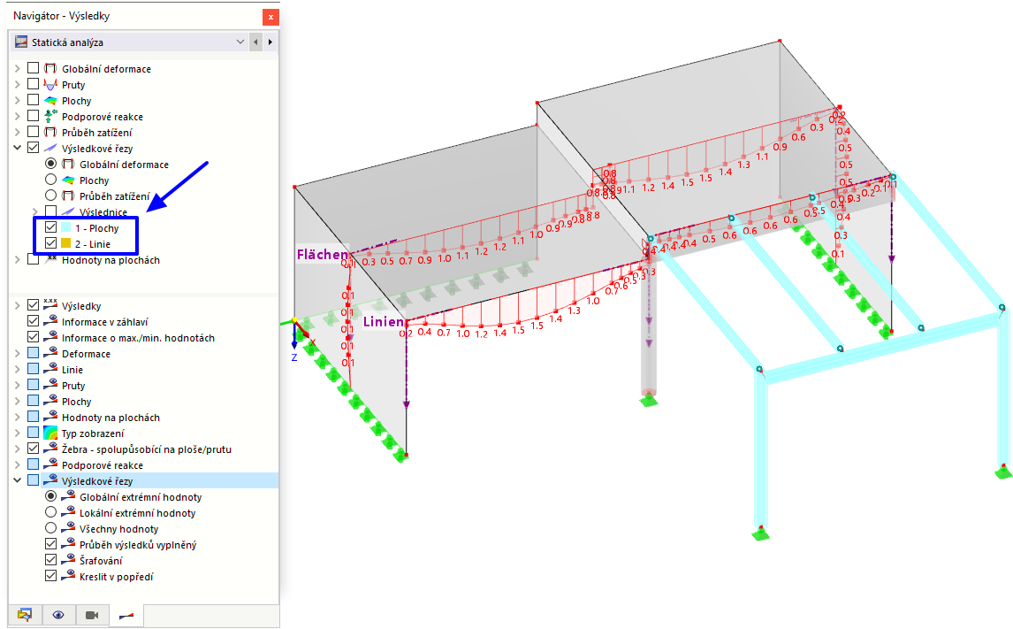1013x629 pixels.
Task: Click the Podporové reakce icon in top tree
Action: [50, 117]
